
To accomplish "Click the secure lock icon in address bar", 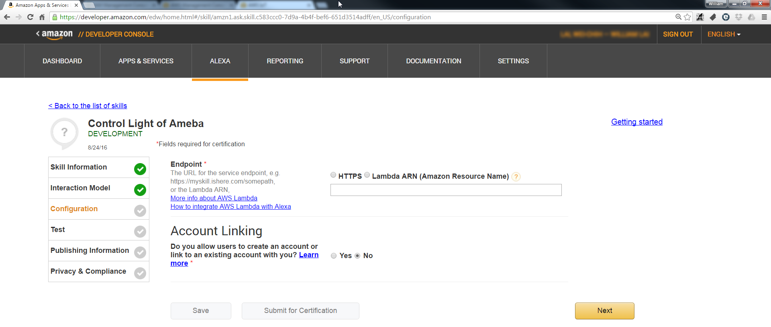I will tap(55, 17).
